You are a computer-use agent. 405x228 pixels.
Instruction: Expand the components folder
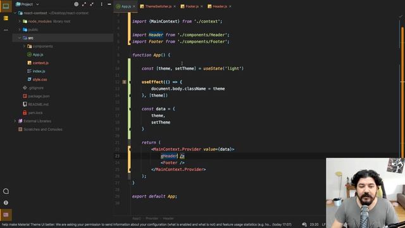coord(24,46)
